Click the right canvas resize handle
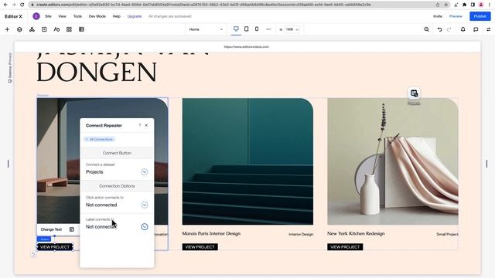This screenshot has width=495, height=278. coord(486,164)
